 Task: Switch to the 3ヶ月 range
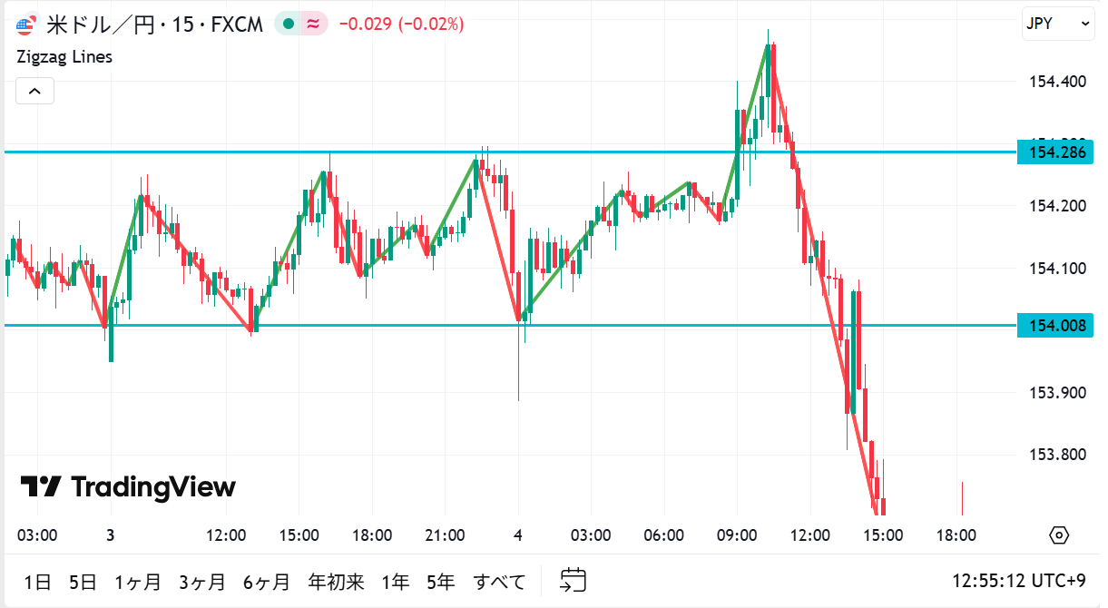click(202, 582)
